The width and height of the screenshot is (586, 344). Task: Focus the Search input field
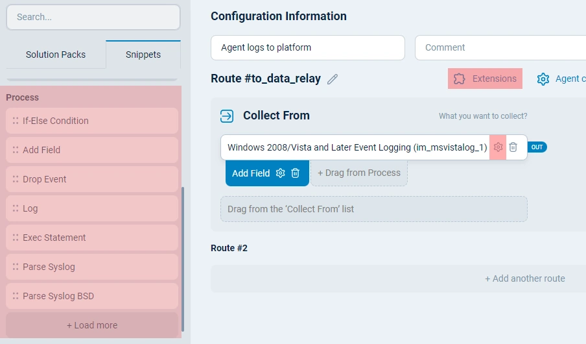[x=93, y=18]
